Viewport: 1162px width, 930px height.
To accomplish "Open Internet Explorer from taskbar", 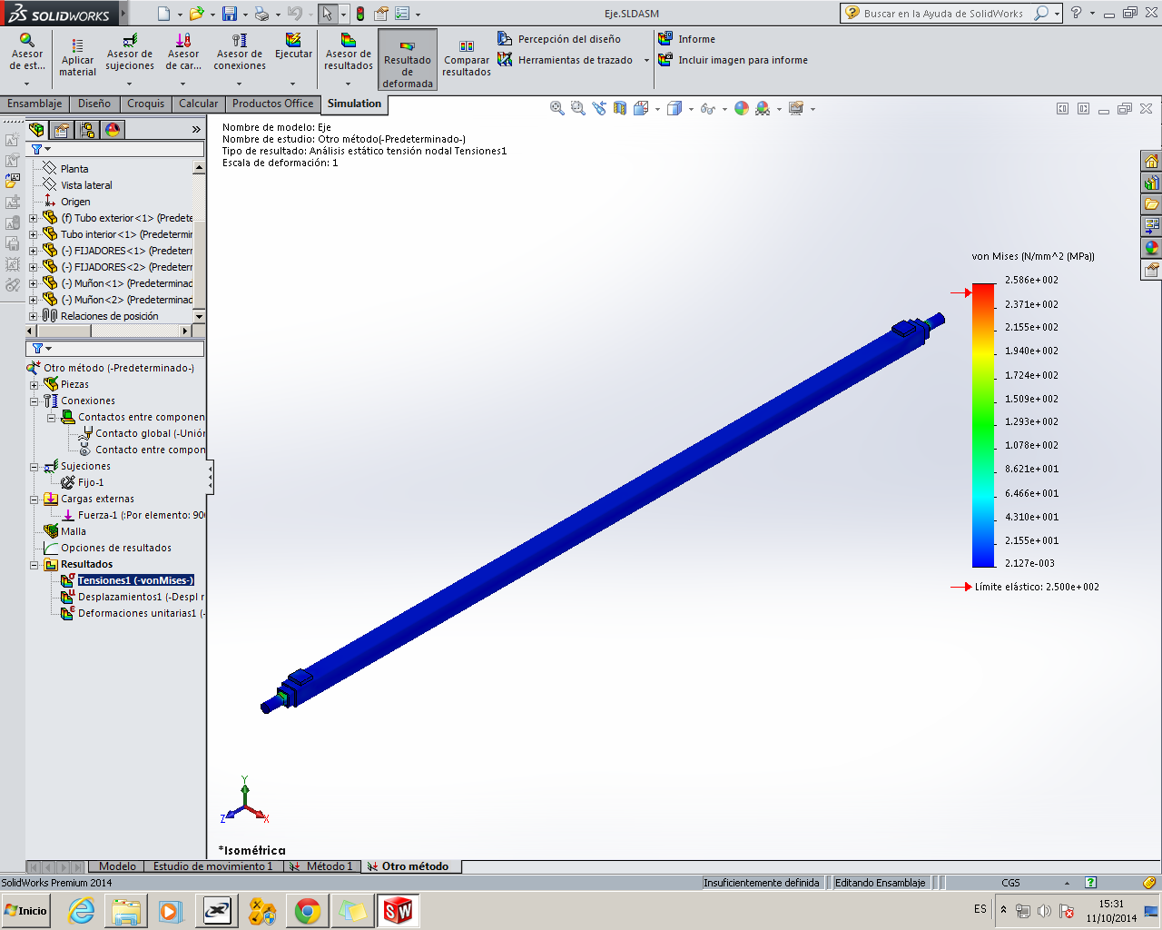I will tap(82, 911).
